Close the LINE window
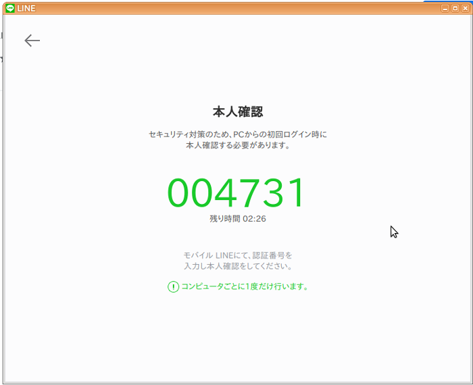This screenshot has width=473, height=385. click(466, 8)
